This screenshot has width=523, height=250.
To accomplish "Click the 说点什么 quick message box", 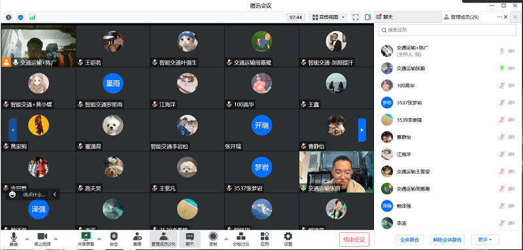I will point(35,195).
